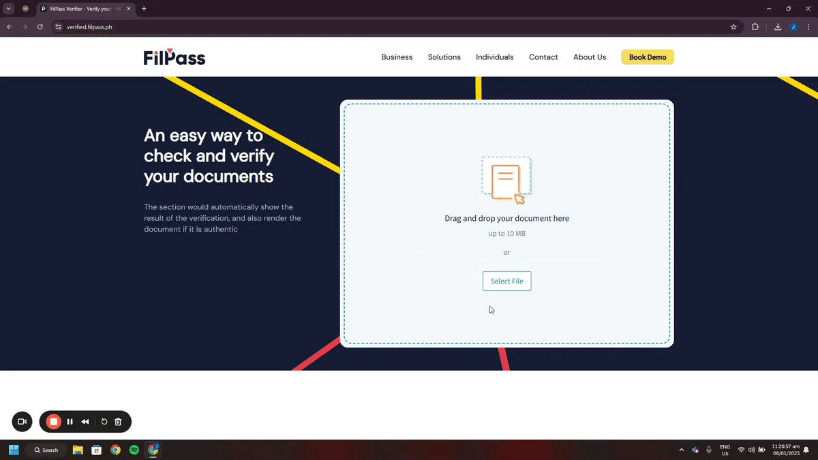This screenshot has height=460, width=818.
Task: Click the taskbar Search box
Action: coord(46,450)
